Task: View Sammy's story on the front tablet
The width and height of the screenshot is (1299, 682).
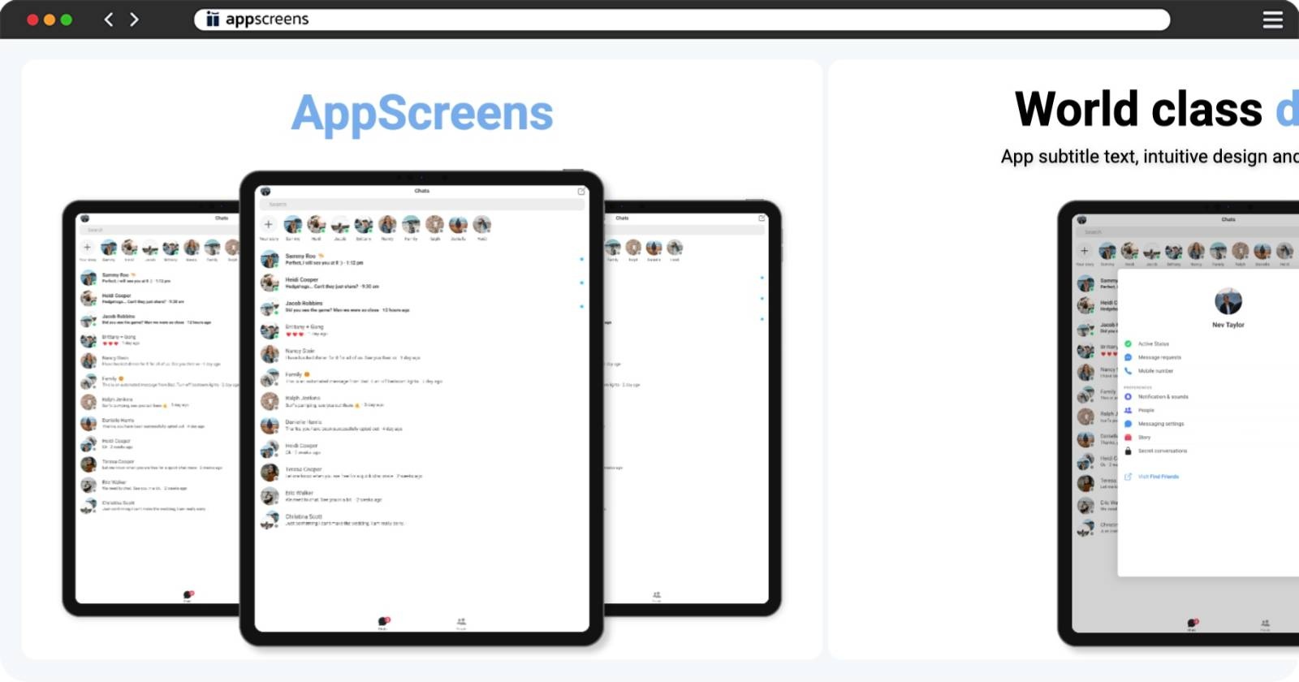Action: point(293,225)
